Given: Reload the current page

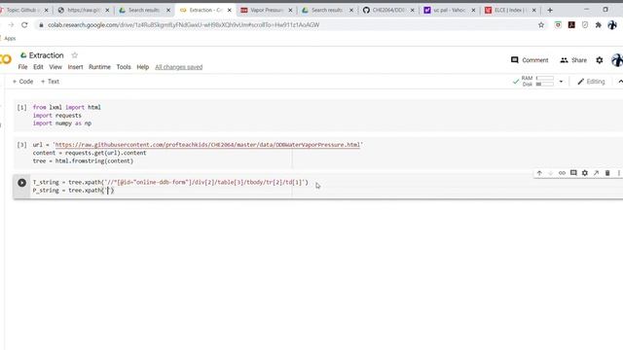Looking at the screenshot, I should coord(24,25).
